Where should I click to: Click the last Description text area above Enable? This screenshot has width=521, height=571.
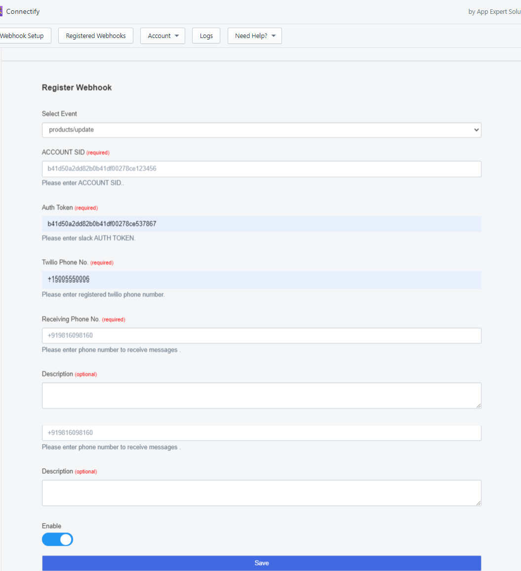coord(262,493)
